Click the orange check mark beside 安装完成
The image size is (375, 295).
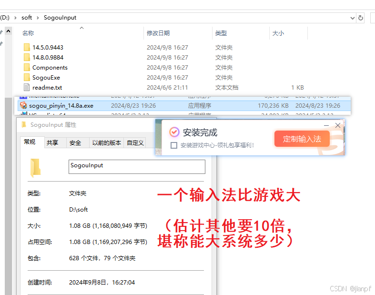point(174,132)
